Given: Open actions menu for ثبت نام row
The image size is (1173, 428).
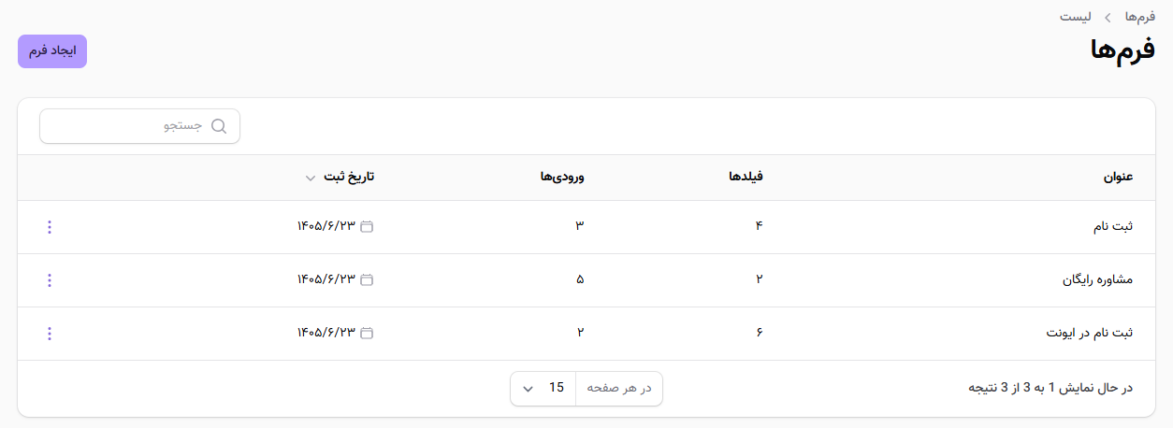Looking at the screenshot, I should point(50,227).
